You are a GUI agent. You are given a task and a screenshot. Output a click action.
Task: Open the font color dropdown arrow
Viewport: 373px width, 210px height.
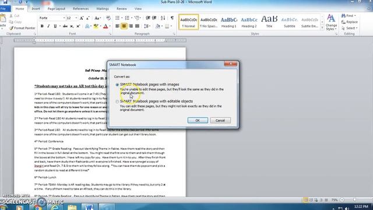tap(110, 26)
